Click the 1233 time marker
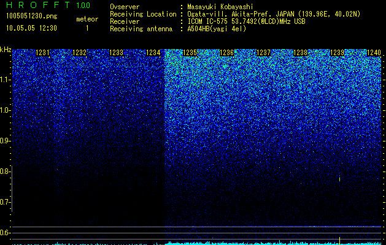Screen dimensions: 386x245 117,53
